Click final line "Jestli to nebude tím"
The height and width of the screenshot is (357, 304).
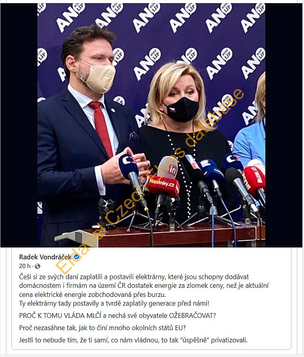[133, 340]
